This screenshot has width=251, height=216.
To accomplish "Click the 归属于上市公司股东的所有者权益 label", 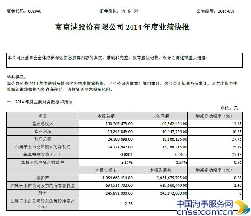I will 43,186.
